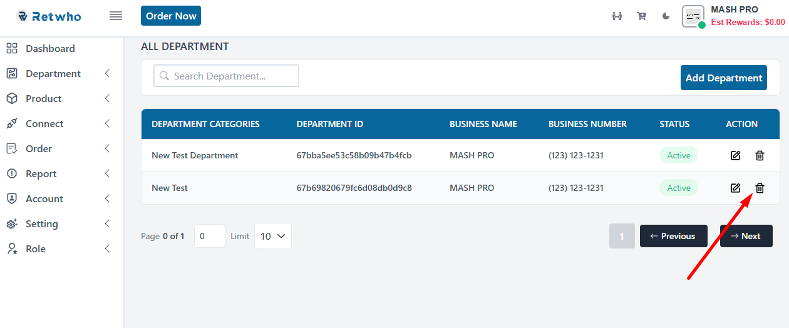Select page number 1 button

click(622, 236)
